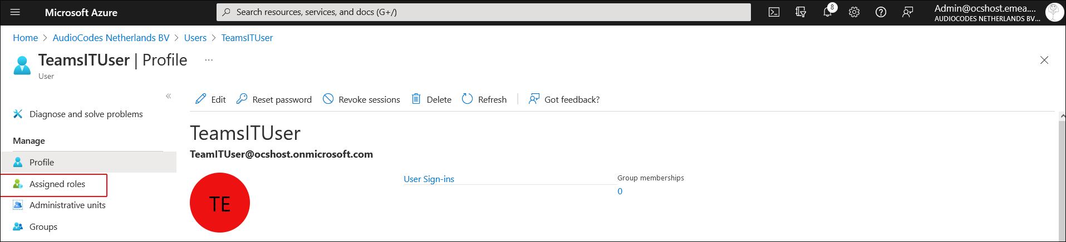Revoke sessions for this user
Image resolution: width=1066 pixels, height=242 pixels.
coord(361,99)
